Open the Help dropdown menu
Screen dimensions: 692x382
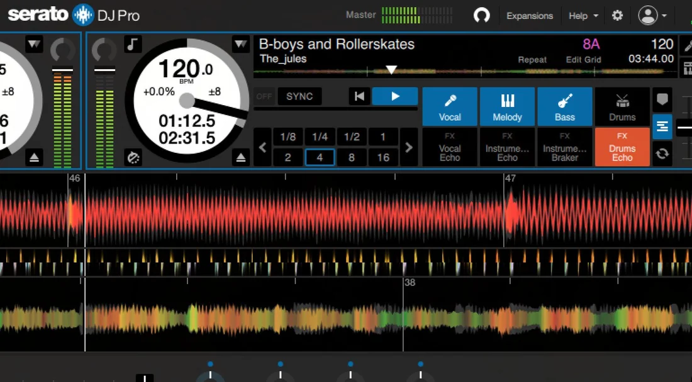583,16
